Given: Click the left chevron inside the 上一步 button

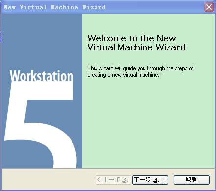Looking at the screenshot, I should pyautogui.click(x=99, y=180).
